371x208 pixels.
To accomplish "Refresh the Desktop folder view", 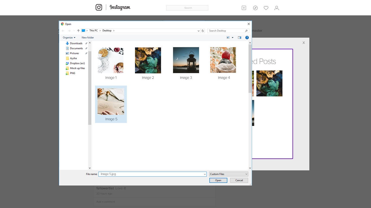I will point(203,31).
